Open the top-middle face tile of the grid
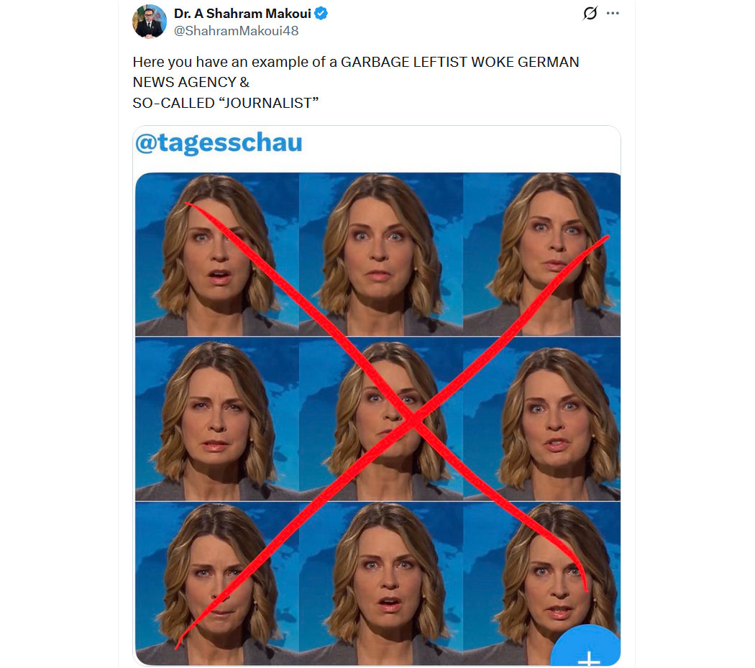The image size is (755, 668). tap(381, 255)
